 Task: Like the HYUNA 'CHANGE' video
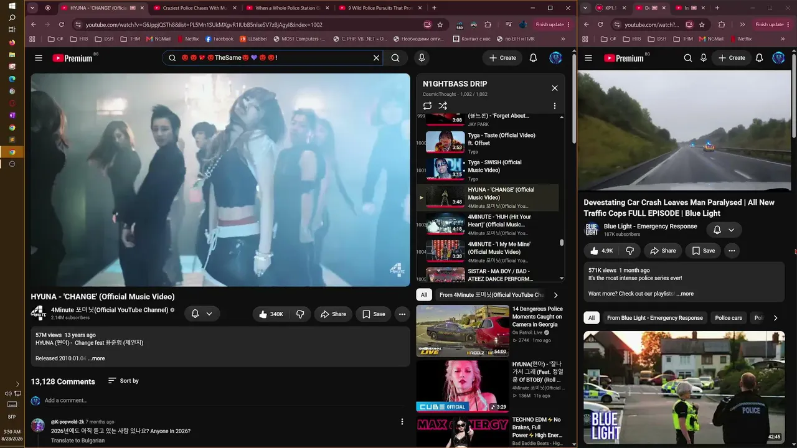pos(270,314)
